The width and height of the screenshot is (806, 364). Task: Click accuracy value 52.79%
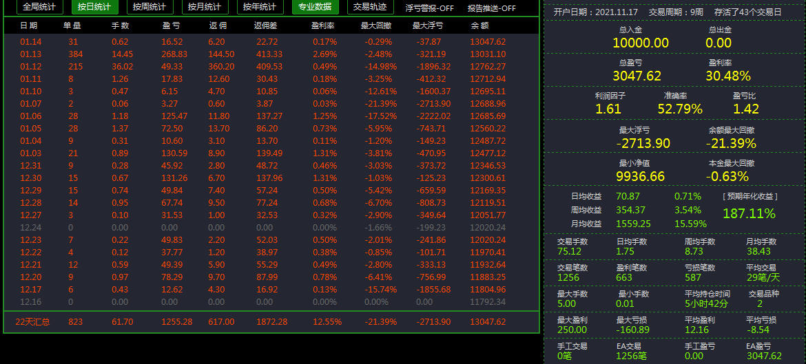pyautogui.click(x=680, y=109)
